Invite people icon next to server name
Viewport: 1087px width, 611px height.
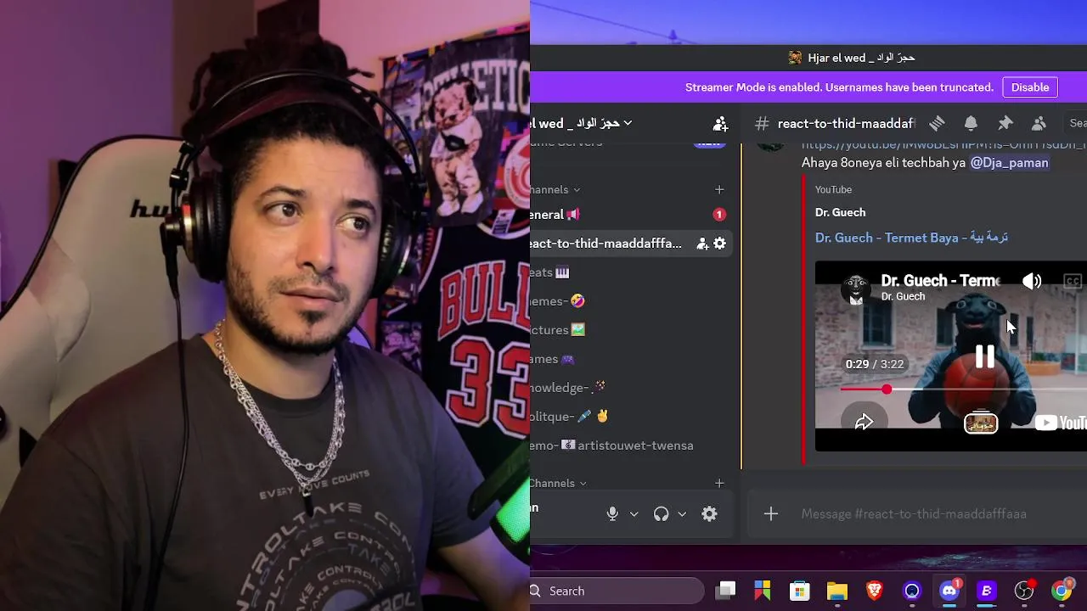point(720,124)
